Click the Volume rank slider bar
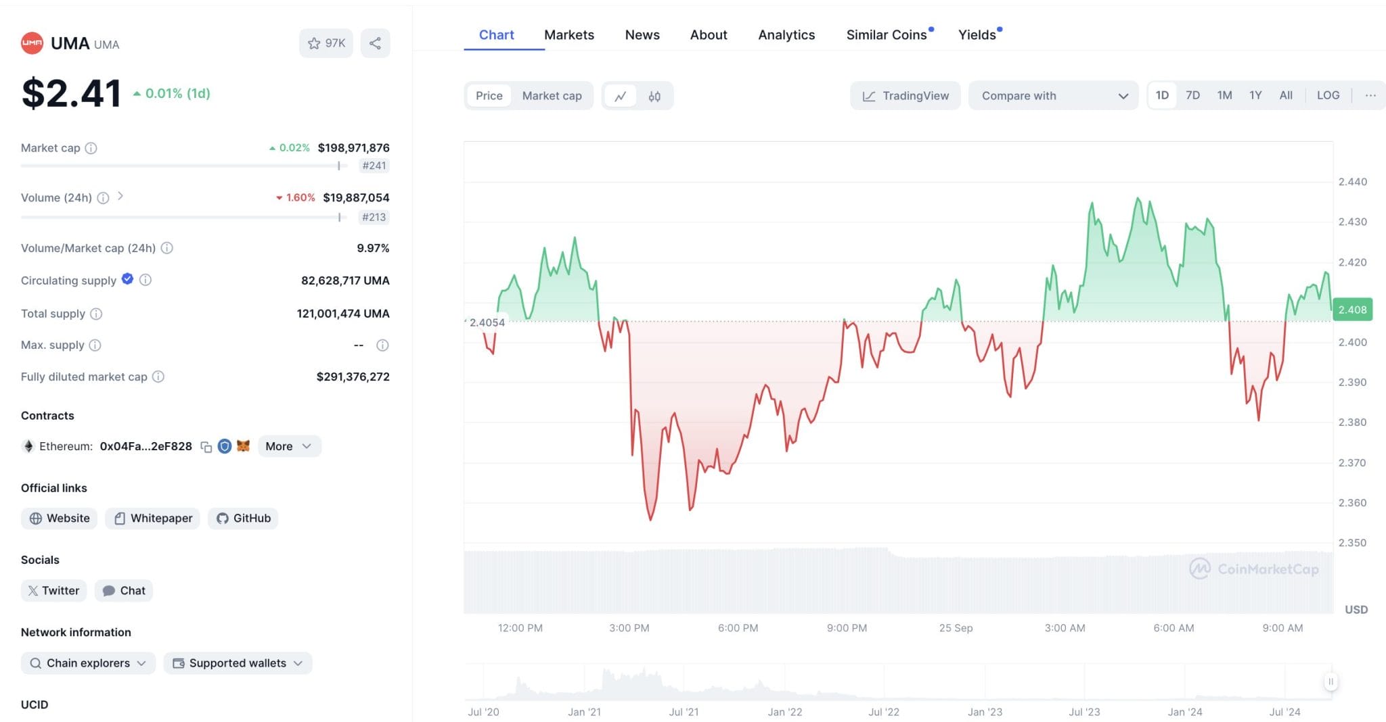Screen dimensions: 1386x722 (183, 217)
